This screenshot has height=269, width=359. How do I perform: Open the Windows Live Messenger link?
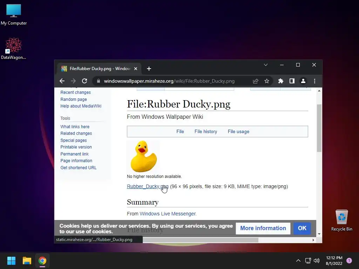pos(168,214)
